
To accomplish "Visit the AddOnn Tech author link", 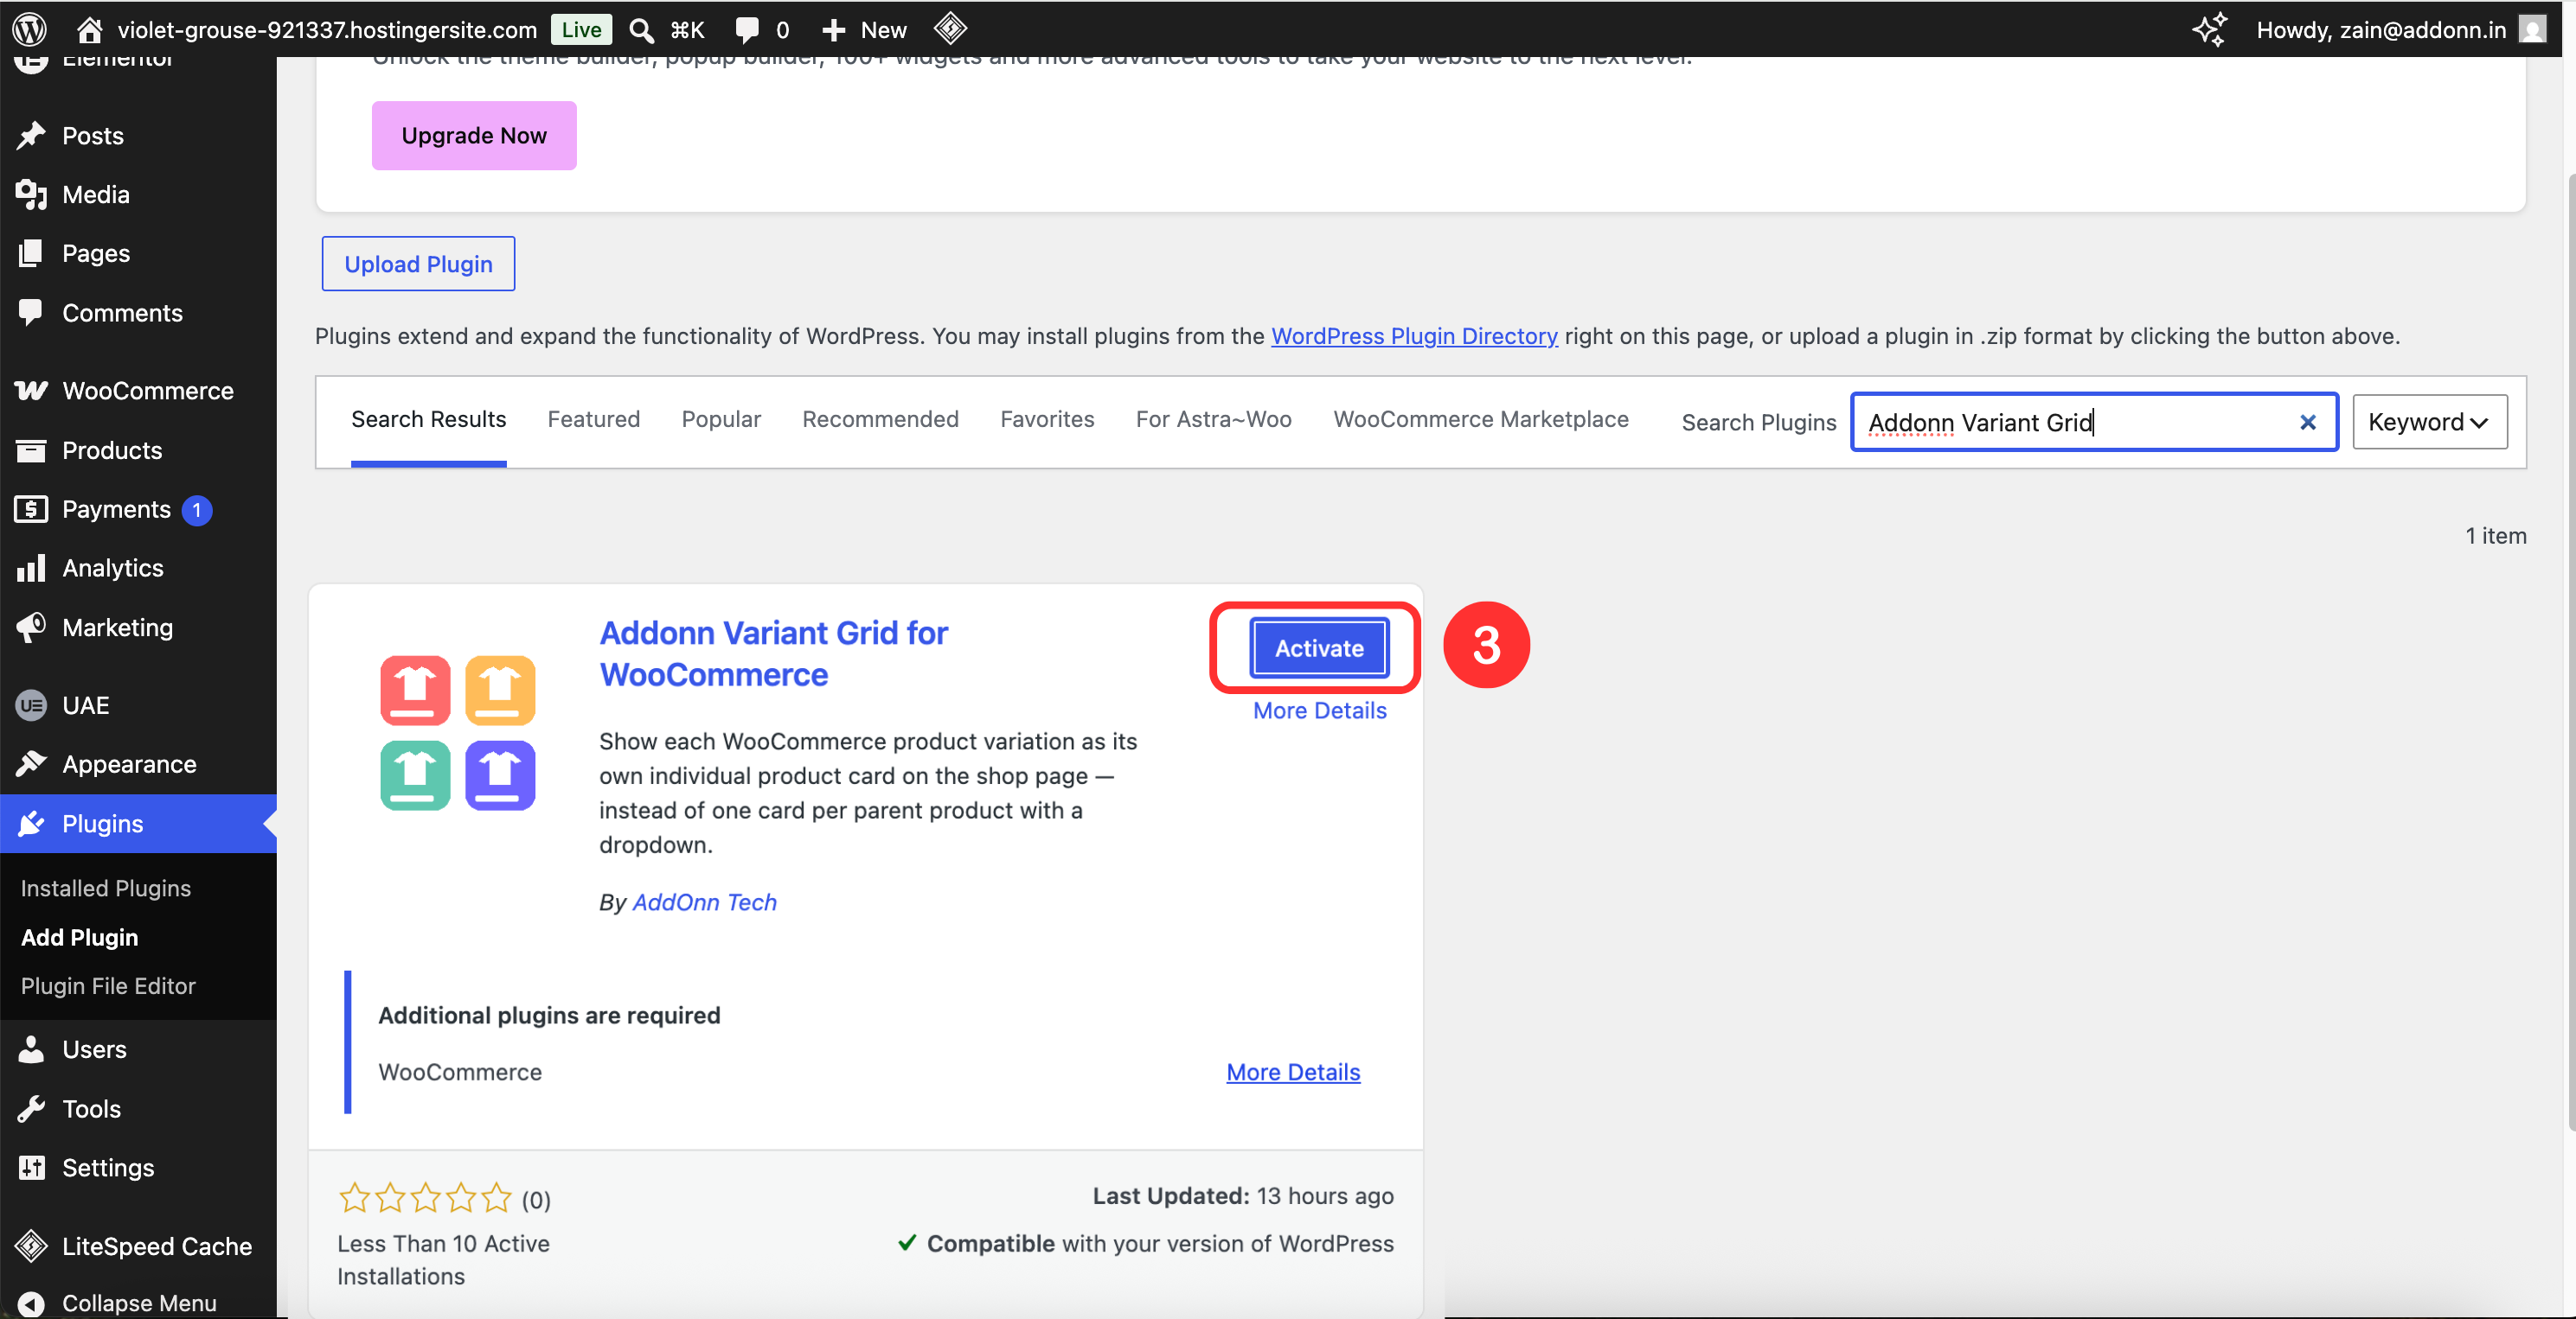I will click(704, 902).
